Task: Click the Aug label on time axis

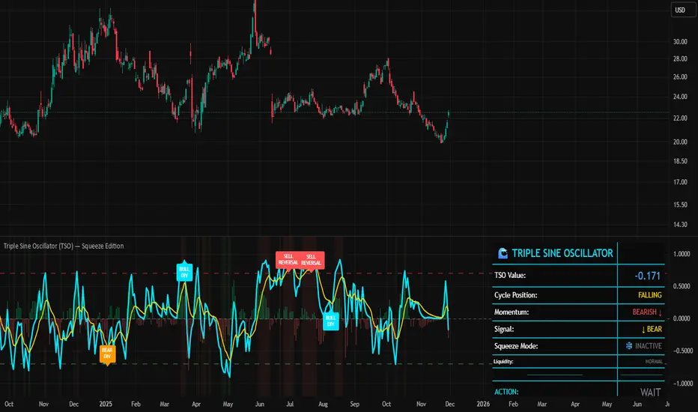Action: click(324, 404)
